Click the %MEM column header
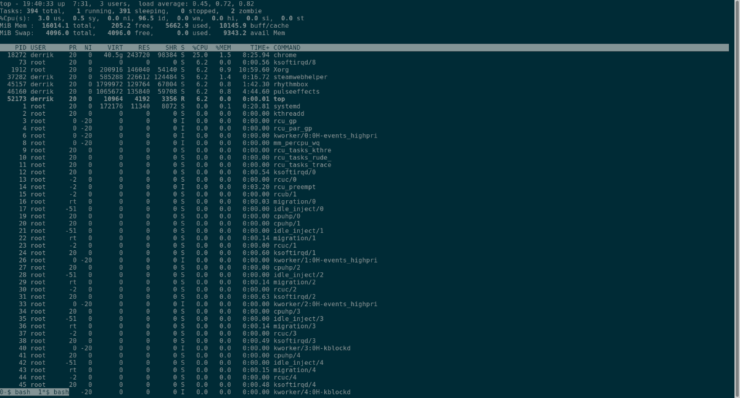The image size is (740, 398). (x=223, y=47)
